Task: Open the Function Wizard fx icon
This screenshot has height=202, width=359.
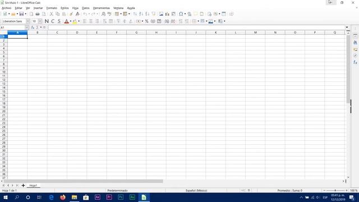Action: pyautogui.click(x=33, y=27)
